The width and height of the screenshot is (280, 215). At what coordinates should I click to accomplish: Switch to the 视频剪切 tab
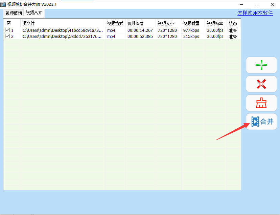[14, 13]
